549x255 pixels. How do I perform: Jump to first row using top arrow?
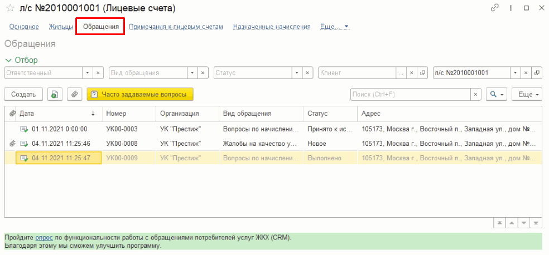(x=499, y=223)
